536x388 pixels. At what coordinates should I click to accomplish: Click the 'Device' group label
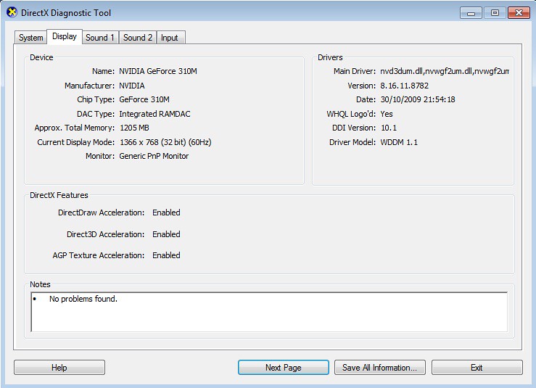[41, 57]
